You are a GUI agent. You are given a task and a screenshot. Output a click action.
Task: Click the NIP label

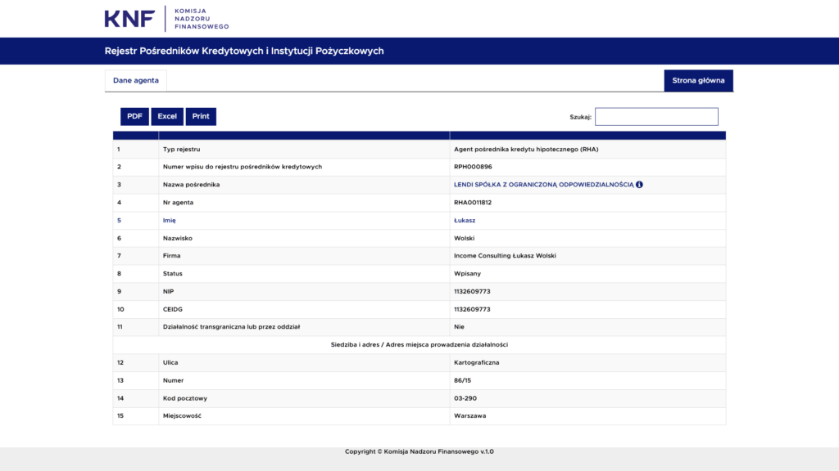pos(168,292)
